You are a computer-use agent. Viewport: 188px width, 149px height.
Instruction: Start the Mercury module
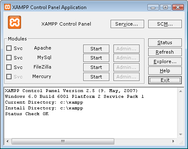[96, 77]
